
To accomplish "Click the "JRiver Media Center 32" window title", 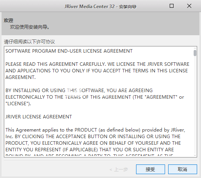I will tap(100, 7).
